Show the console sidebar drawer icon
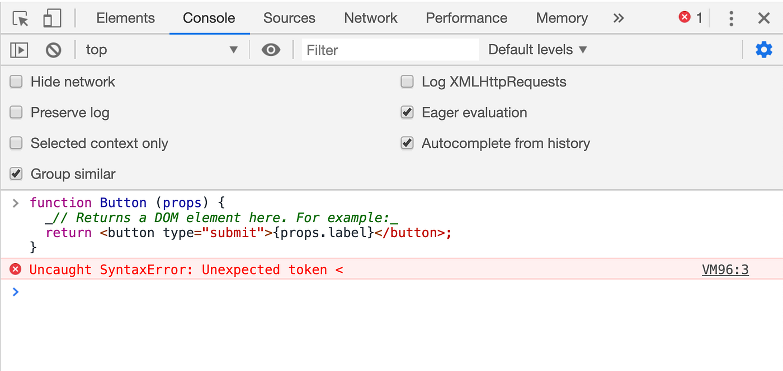 18,50
